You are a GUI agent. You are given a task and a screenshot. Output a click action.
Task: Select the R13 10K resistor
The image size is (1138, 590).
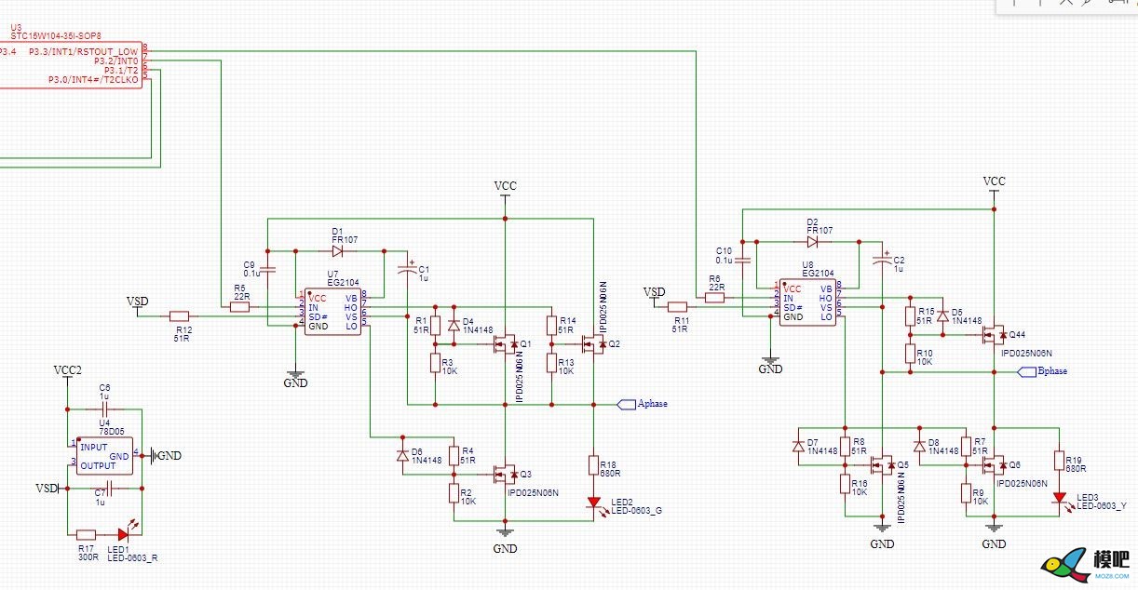pyautogui.click(x=551, y=363)
